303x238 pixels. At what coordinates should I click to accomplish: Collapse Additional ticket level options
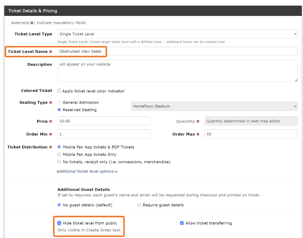pos(87,171)
